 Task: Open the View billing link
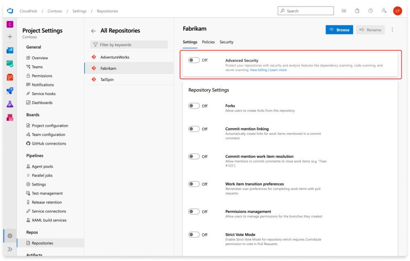pos(258,70)
